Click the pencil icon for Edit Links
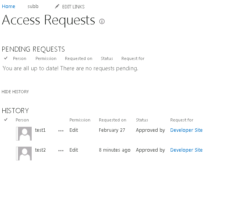226x207 pixels. 57,6
